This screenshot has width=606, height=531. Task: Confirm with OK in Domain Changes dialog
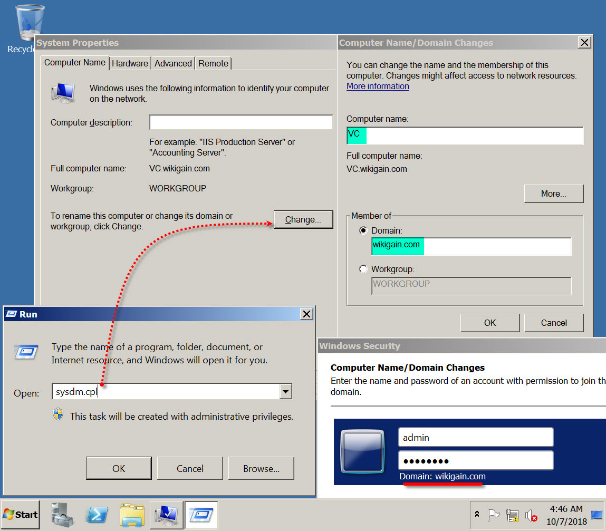click(x=489, y=323)
